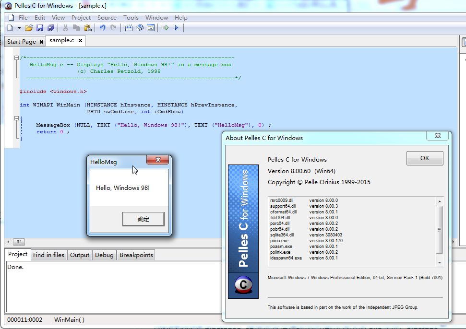Click the Build project icon
466x329 pixels.
coord(140,28)
